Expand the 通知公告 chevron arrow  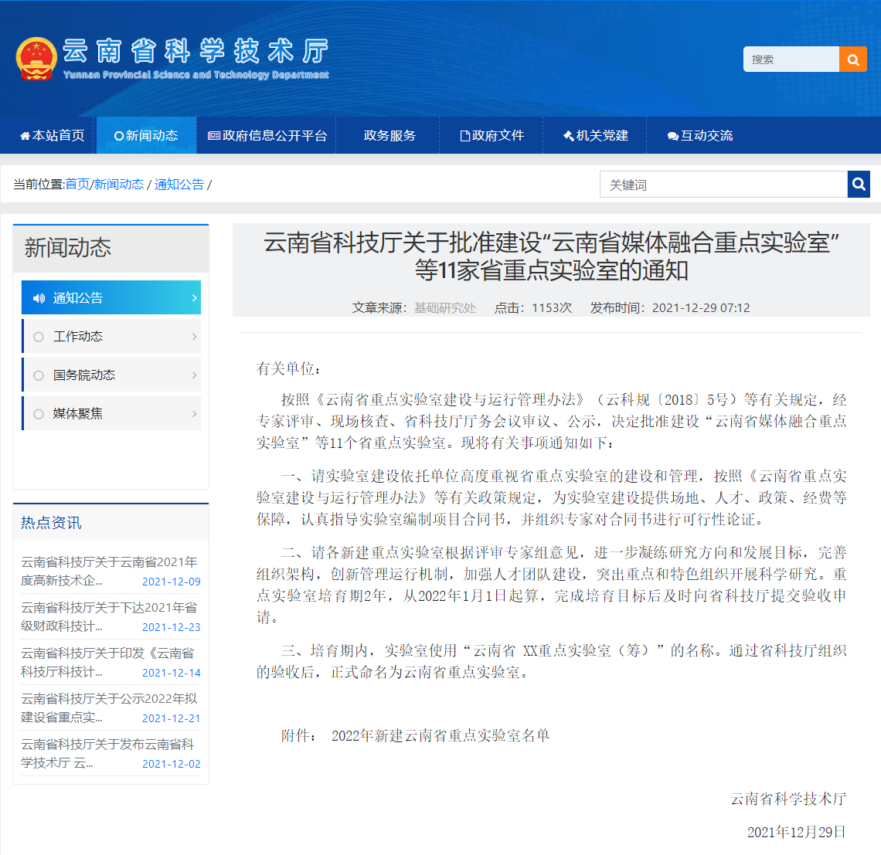[x=194, y=297]
